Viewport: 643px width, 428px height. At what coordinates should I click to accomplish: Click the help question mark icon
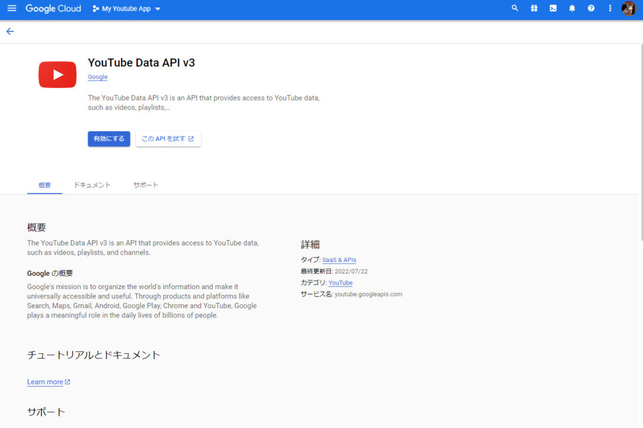591,8
